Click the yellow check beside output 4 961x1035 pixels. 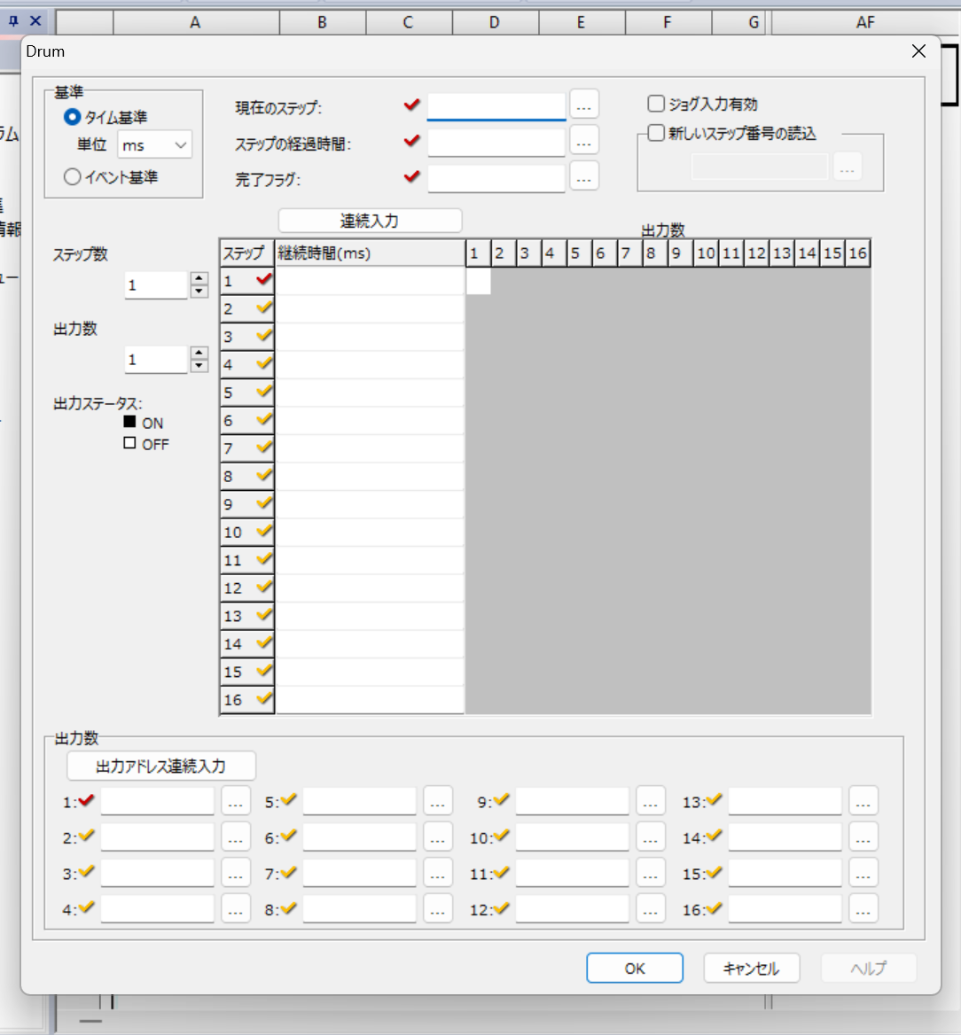tap(87, 907)
